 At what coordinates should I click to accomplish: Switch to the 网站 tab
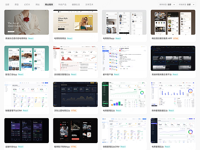[x=38, y=5]
